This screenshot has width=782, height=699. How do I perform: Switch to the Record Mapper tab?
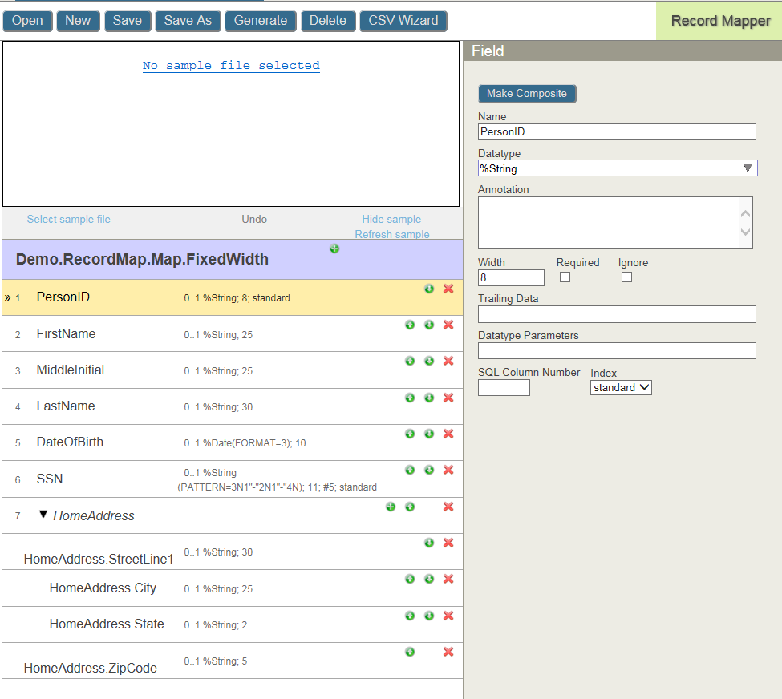719,20
